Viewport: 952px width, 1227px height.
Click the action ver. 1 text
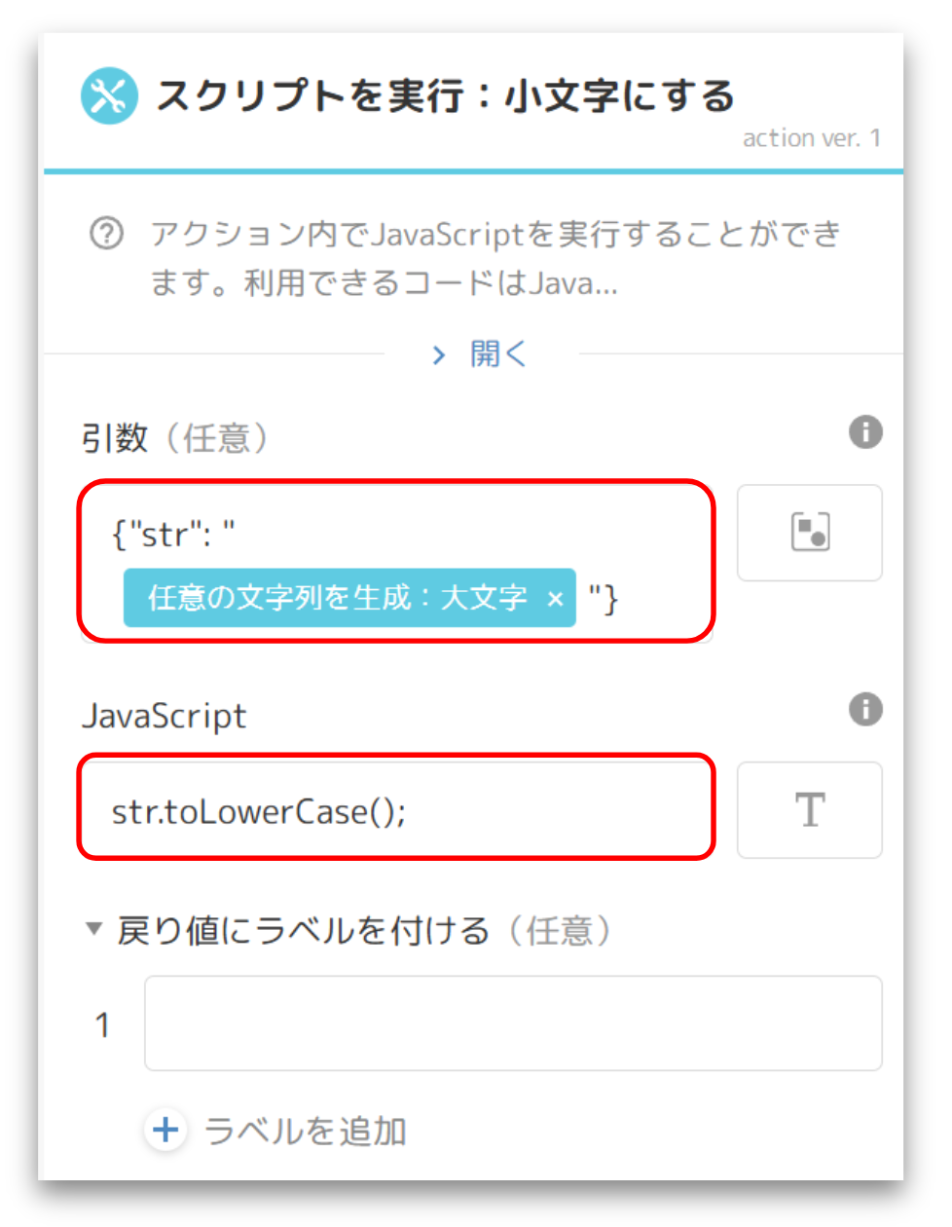[812, 138]
